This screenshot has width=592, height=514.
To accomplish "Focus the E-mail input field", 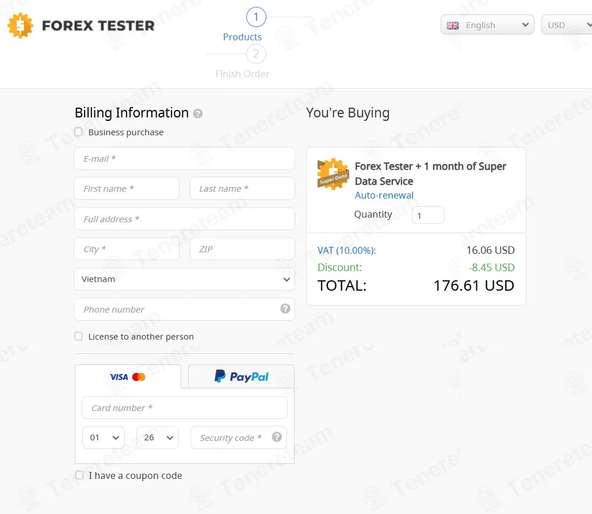I will (x=184, y=158).
